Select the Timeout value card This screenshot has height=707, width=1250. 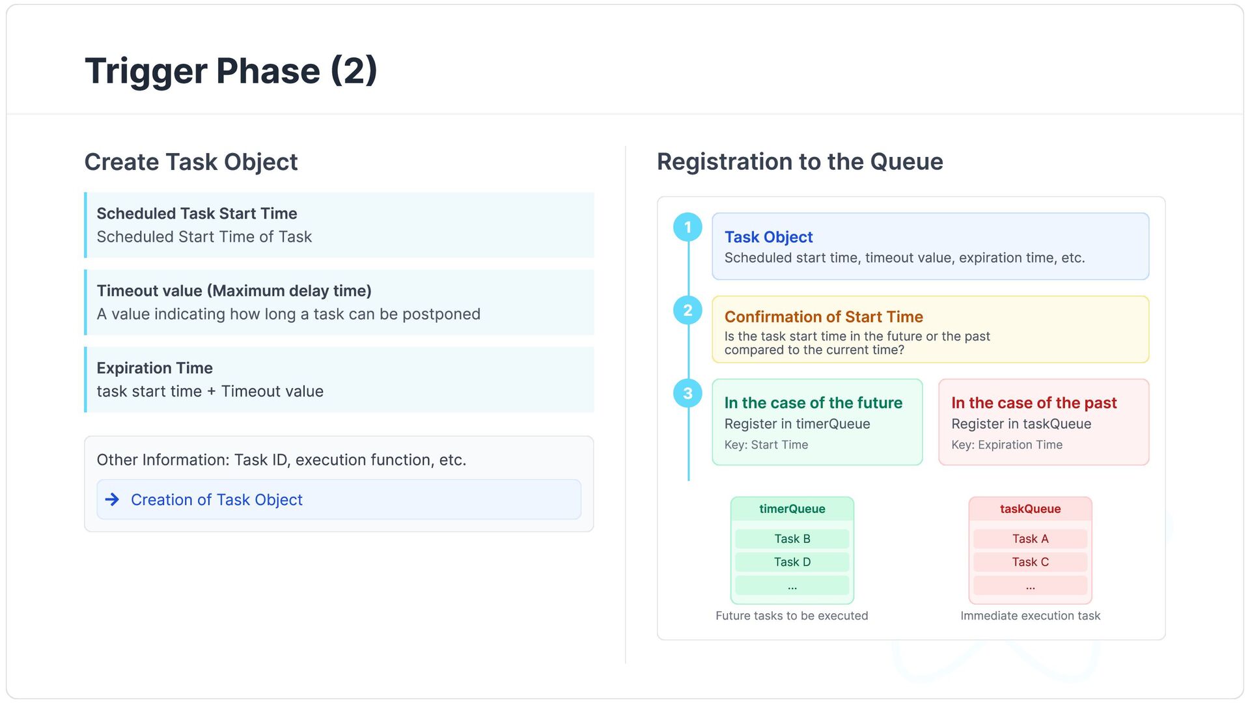tap(339, 302)
